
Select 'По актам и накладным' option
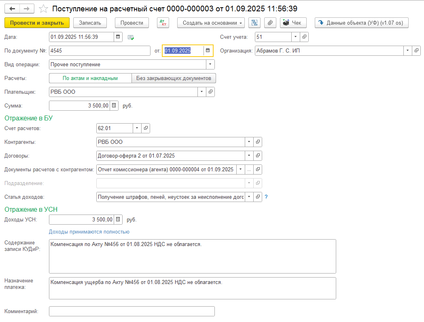click(90, 78)
